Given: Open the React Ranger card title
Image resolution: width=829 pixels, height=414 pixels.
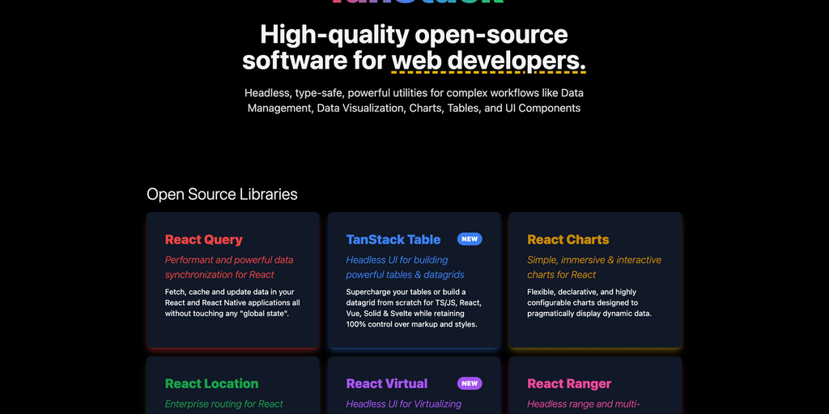Looking at the screenshot, I should 569,383.
